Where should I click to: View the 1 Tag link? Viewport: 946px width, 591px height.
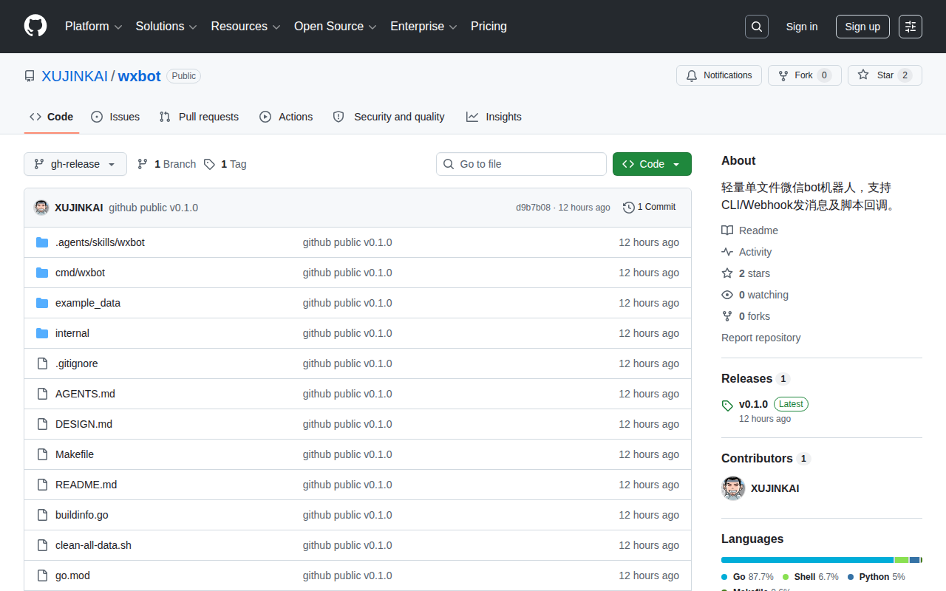(225, 164)
